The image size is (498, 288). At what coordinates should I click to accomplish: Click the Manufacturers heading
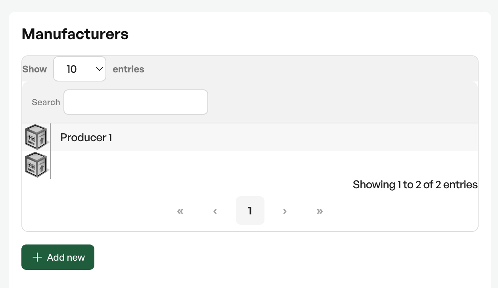pos(75,34)
